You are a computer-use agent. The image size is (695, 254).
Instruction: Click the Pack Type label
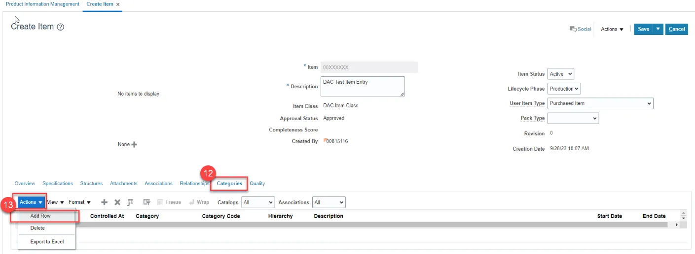[533, 118]
